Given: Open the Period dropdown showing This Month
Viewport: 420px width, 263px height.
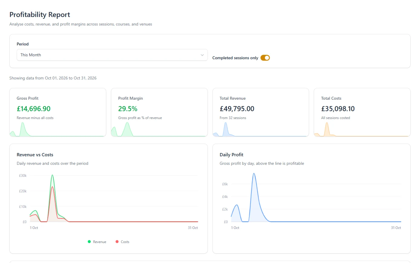Looking at the screenshot, I should coord(112,55).
